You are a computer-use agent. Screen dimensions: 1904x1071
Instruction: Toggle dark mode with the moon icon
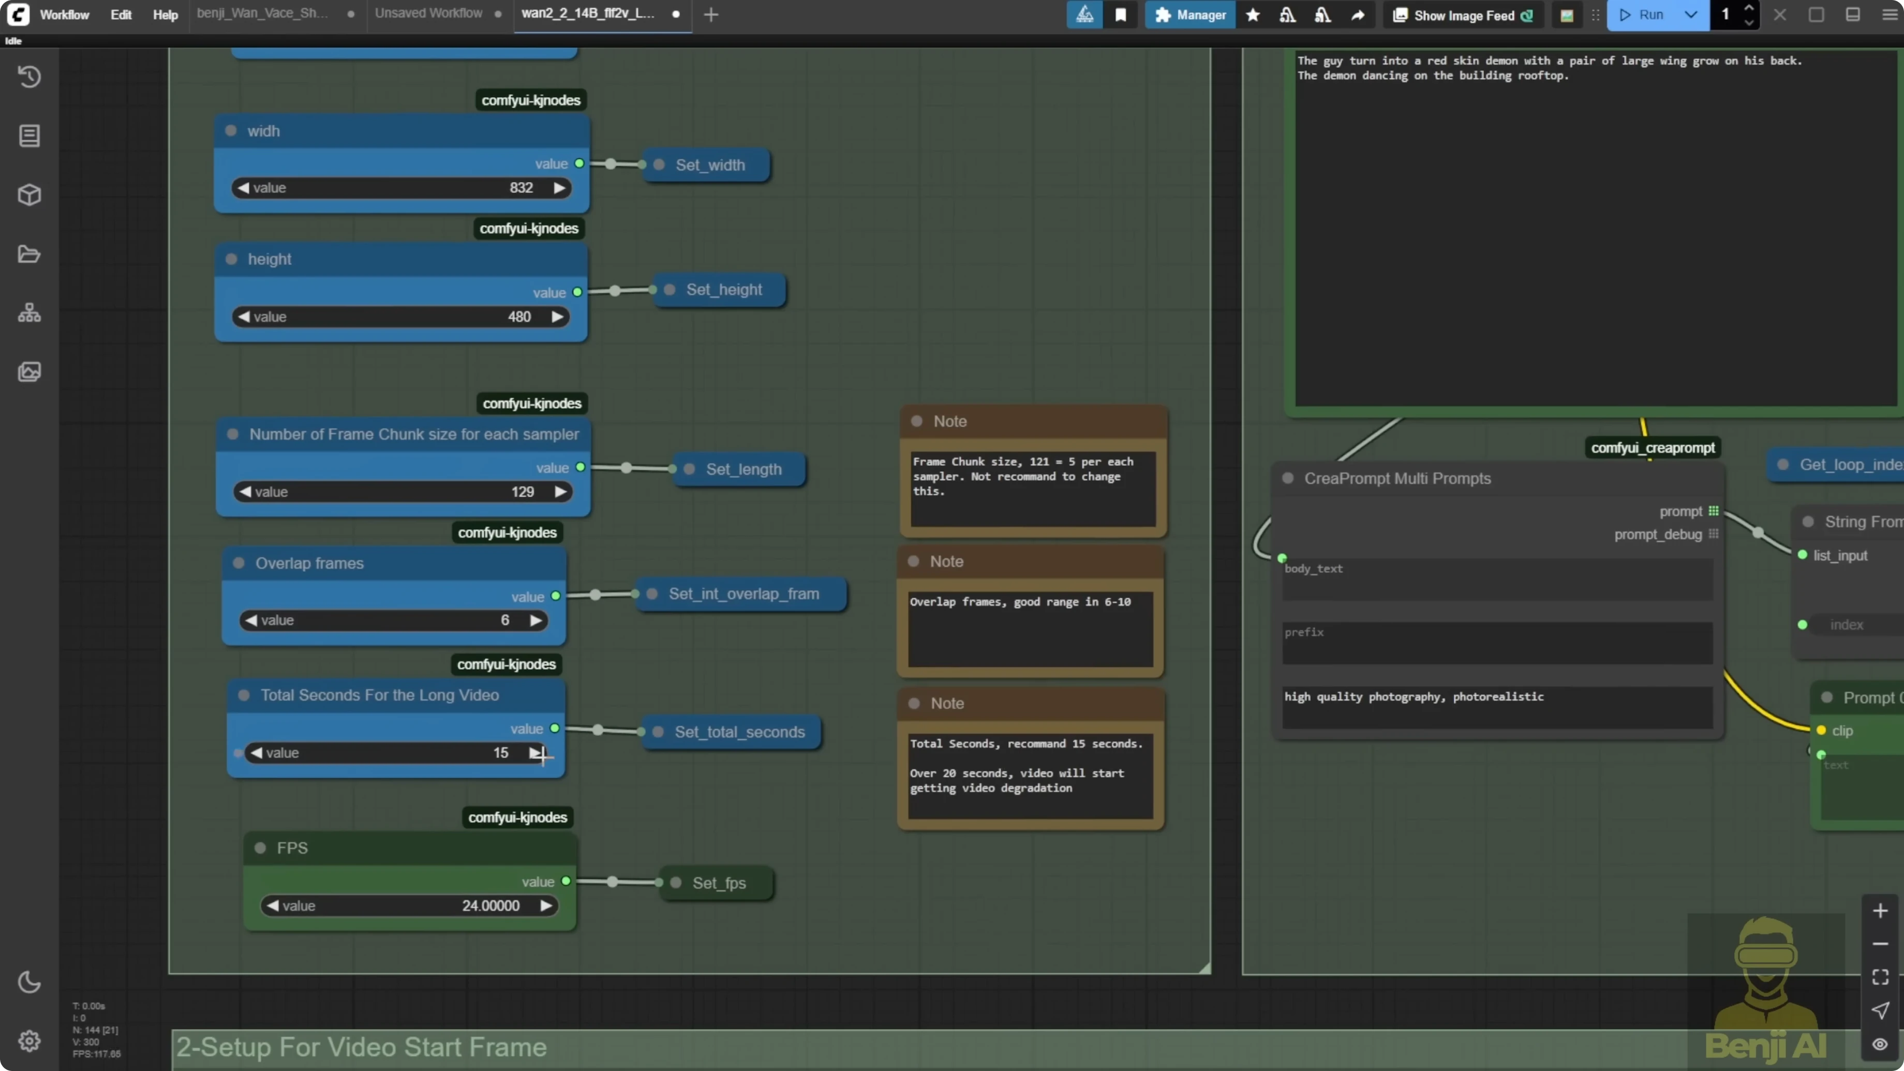(29, 981)
